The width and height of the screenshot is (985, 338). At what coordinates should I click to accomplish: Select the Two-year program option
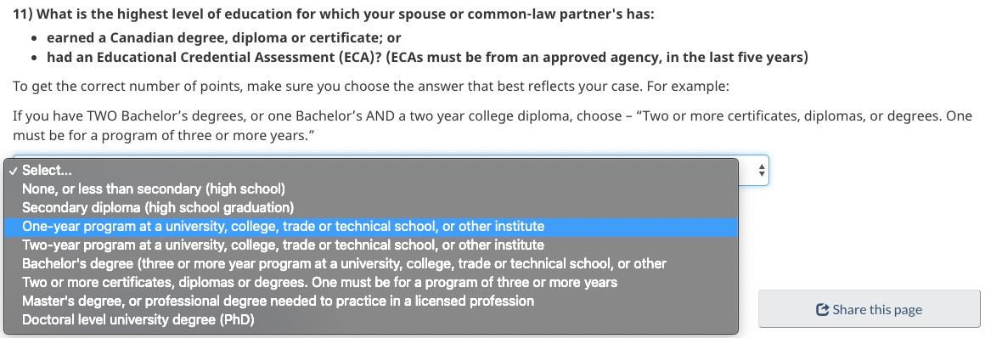point(370,245)
